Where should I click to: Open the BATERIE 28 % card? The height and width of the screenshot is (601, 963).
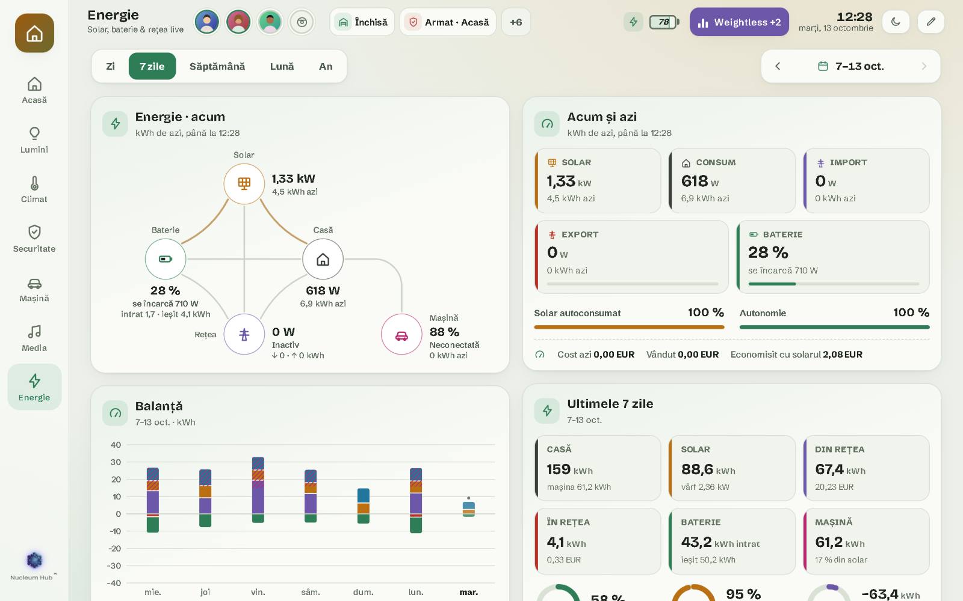[833, 257]
